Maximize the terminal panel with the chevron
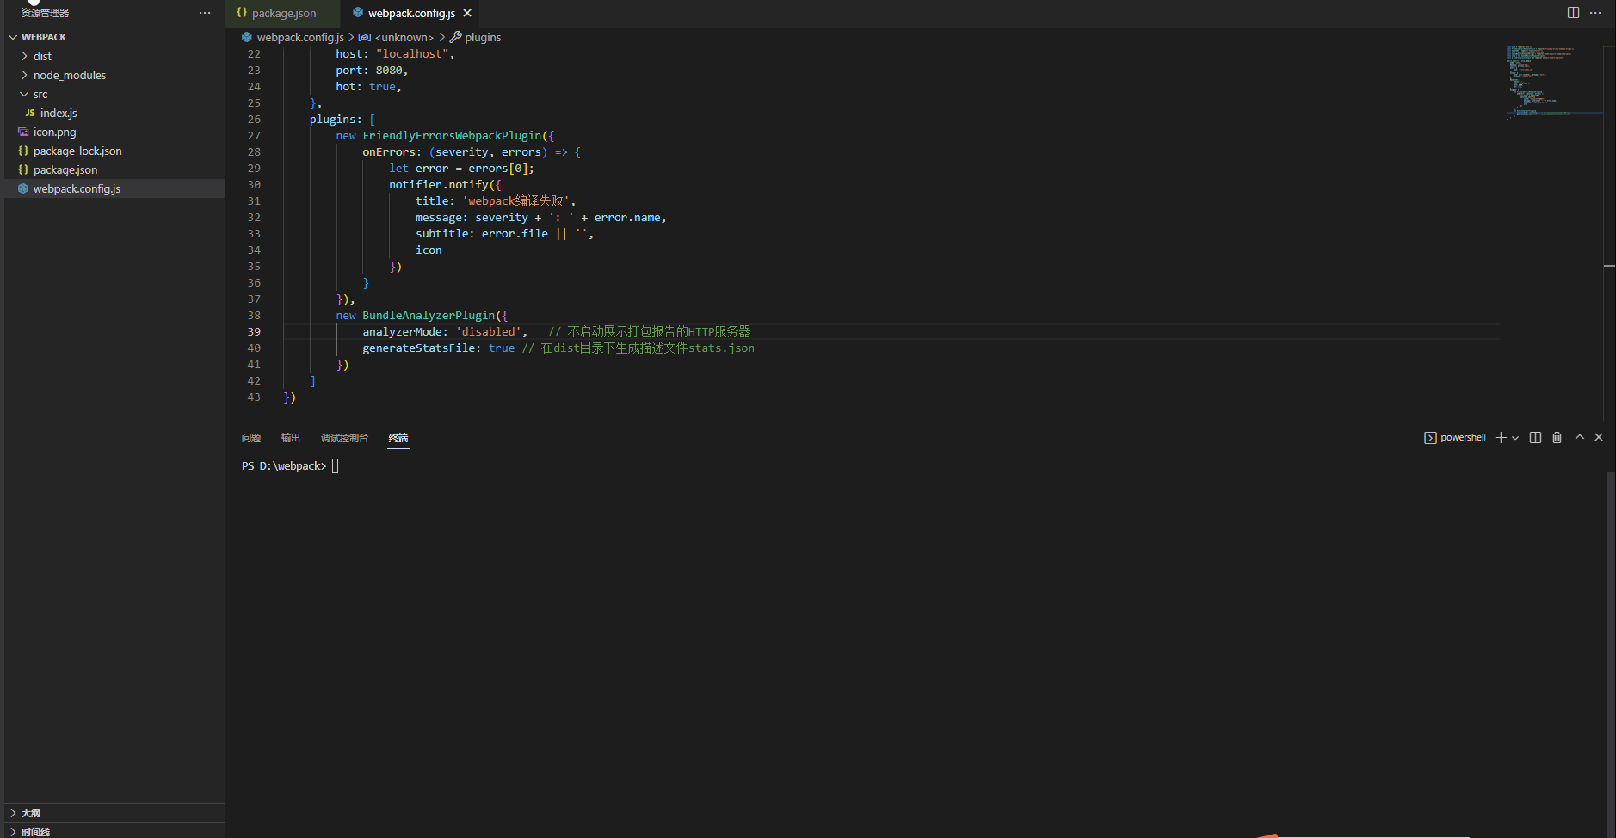 coord(1578,437)
